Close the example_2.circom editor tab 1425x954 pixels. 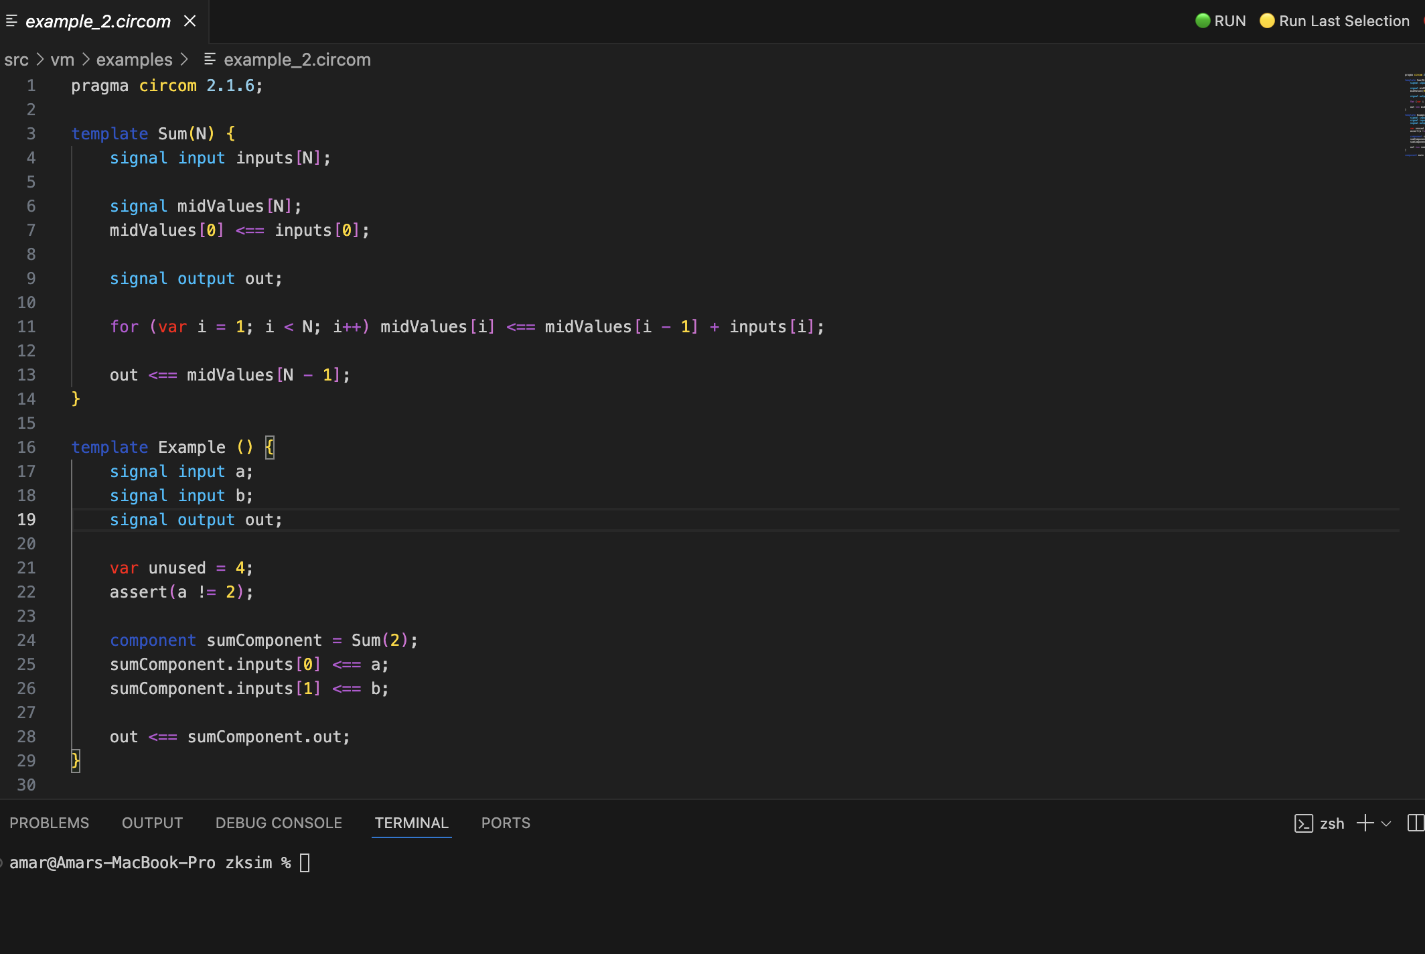(x=190, y=21)
